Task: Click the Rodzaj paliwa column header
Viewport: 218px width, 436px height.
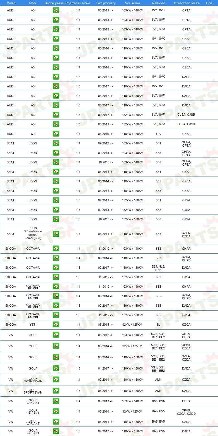Action: tap(54, 3)
